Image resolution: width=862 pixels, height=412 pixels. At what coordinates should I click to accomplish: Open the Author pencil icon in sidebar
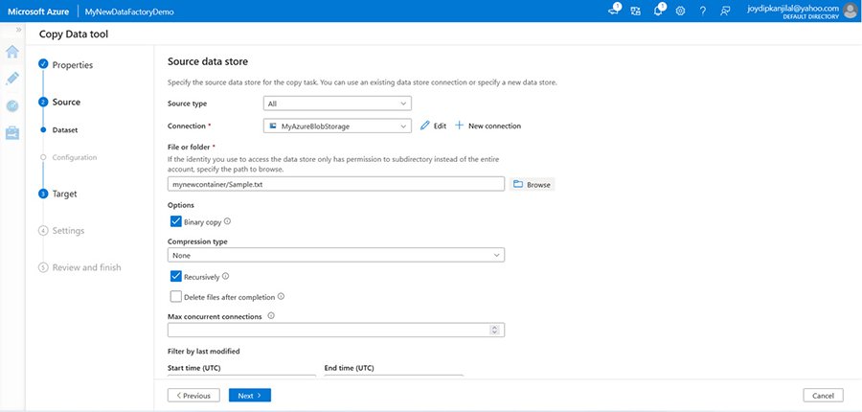[x=12, y=79]
